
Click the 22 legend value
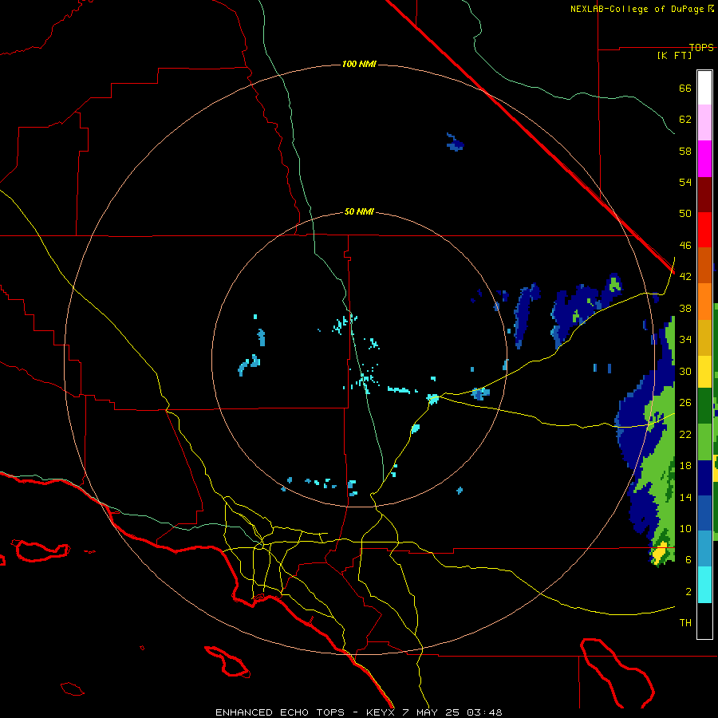click(685, 434)
